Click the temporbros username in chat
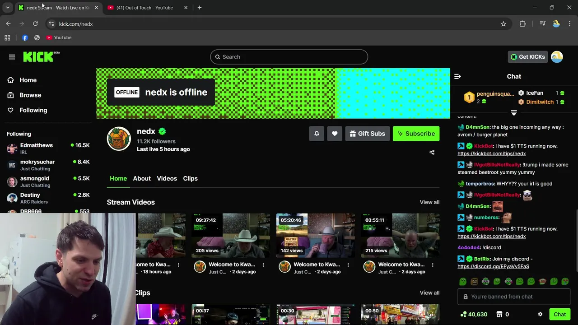 point(480,184)
